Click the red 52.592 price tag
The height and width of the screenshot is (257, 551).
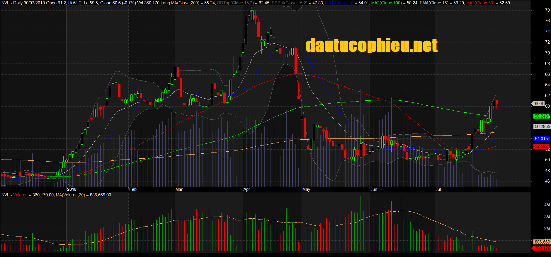541,146
